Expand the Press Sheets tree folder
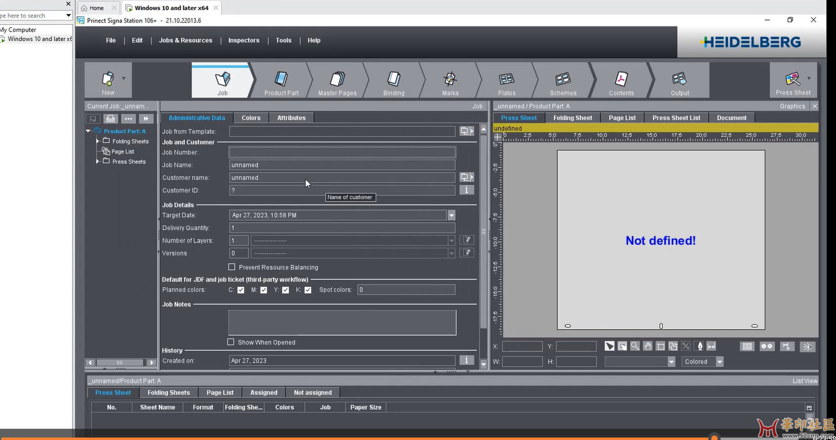Image resolution: width=836 pixels, height=440 pixels. click(98, 162)
